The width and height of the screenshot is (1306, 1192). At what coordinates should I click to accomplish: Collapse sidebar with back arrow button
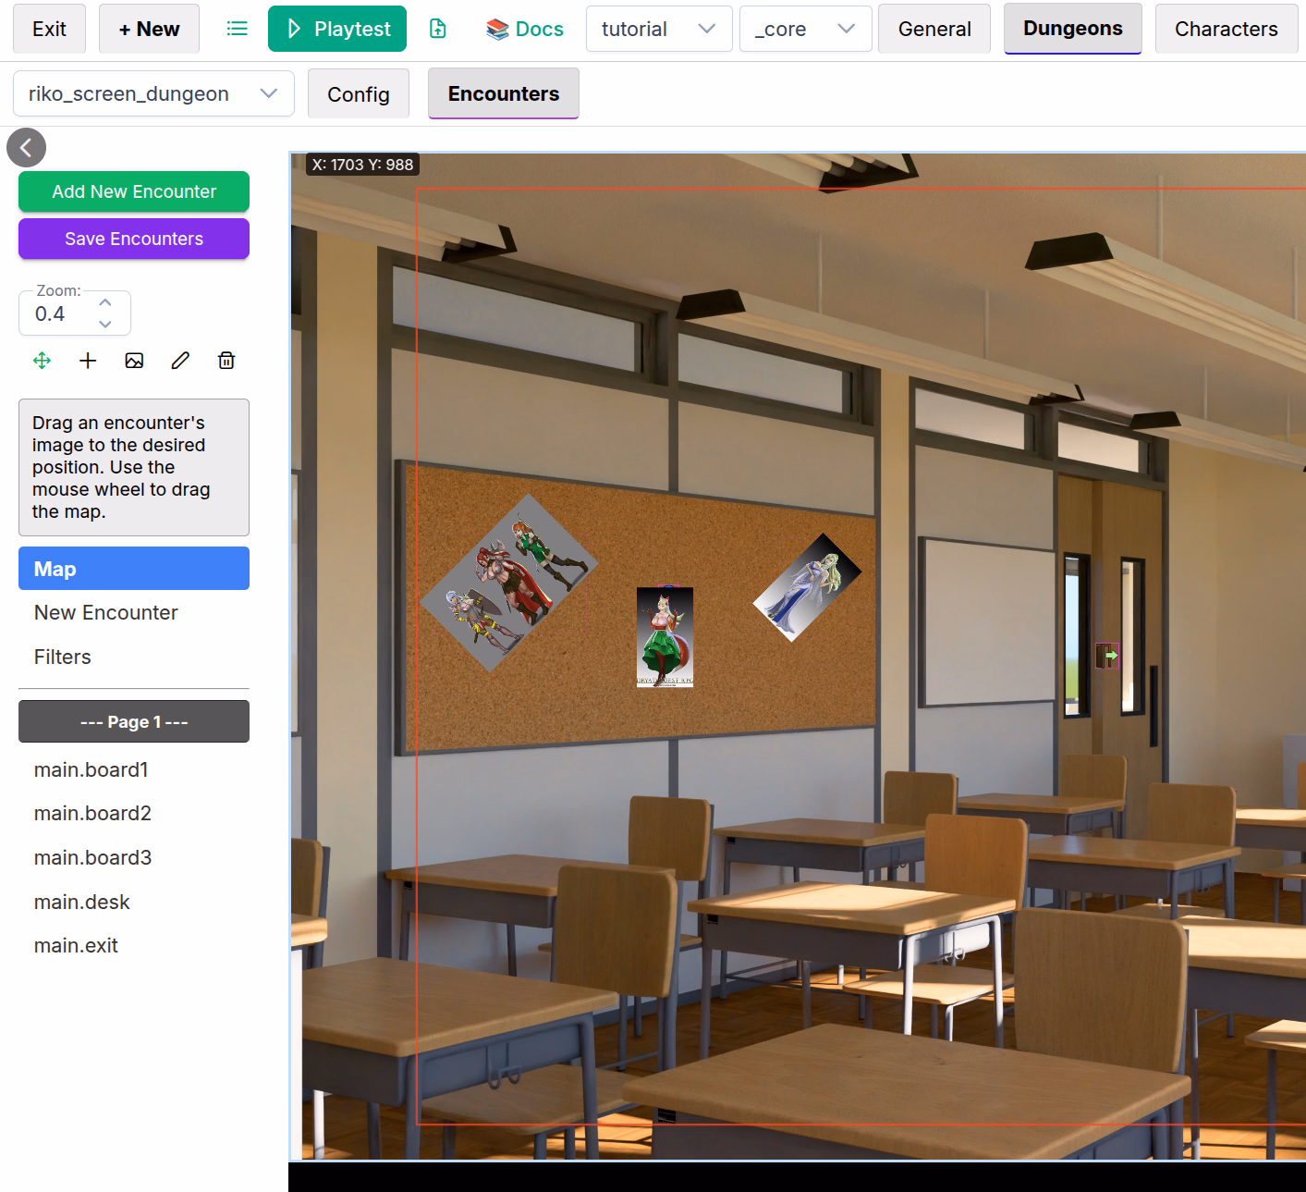(x=26, y=147)
